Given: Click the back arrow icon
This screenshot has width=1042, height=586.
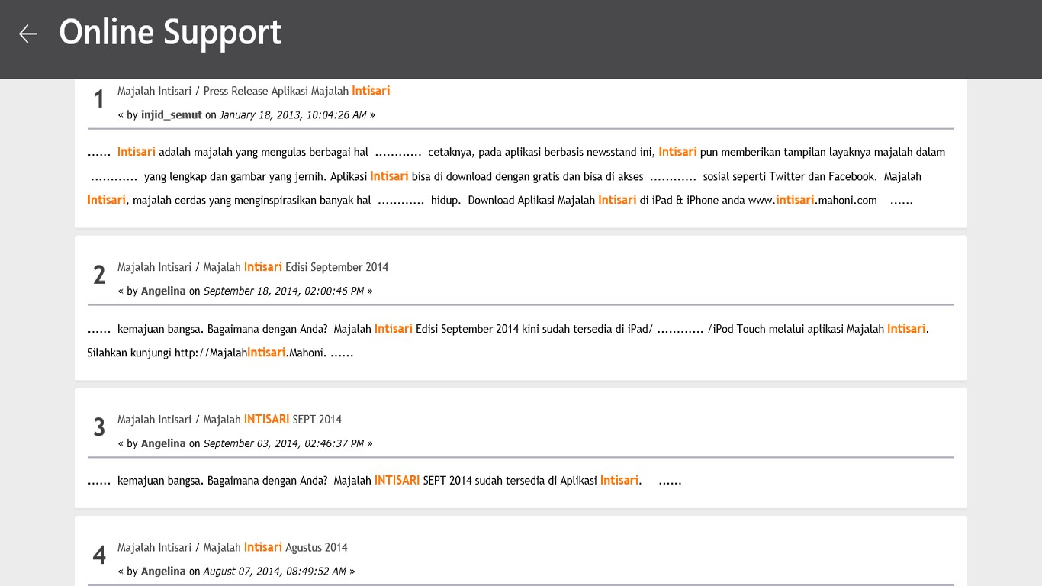Looking at the screenshot, I should tap(28, 34).
